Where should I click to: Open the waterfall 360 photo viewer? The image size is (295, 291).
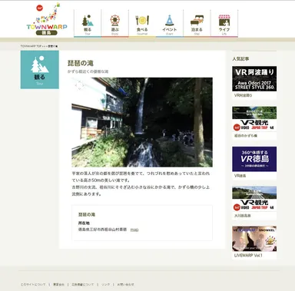click(142, 122)
